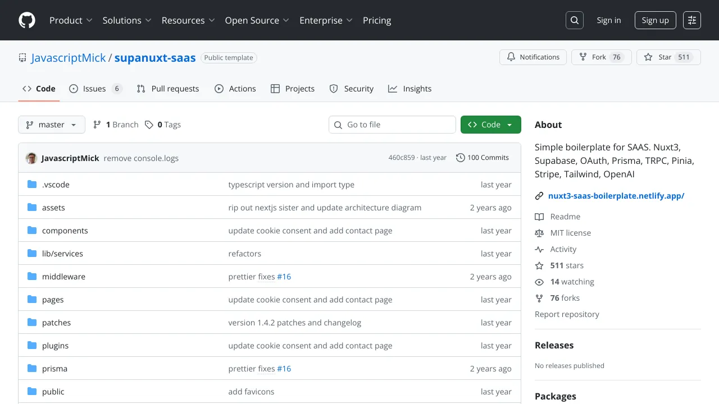Click the GitHub logo icon
The image size is (719, 404).
27,20
